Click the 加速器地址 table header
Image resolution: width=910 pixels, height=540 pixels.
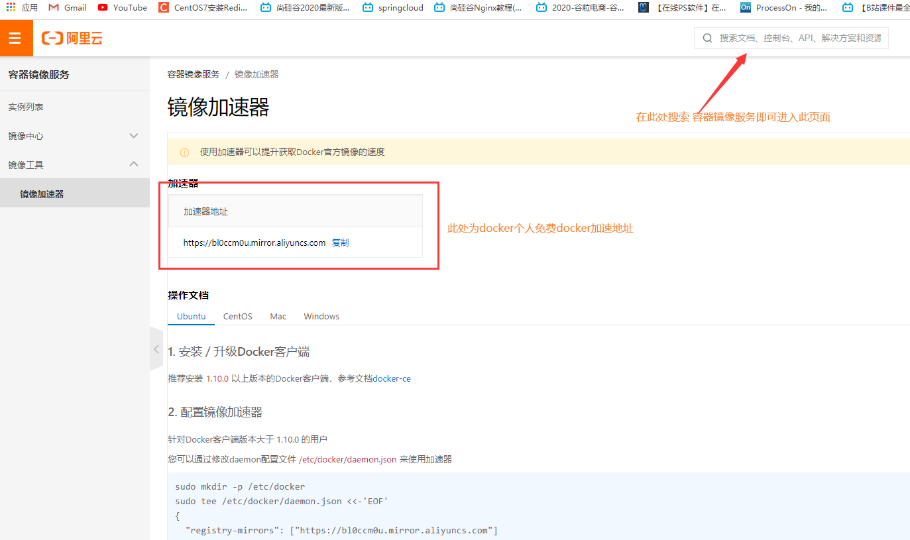click(x=205, y=211)
